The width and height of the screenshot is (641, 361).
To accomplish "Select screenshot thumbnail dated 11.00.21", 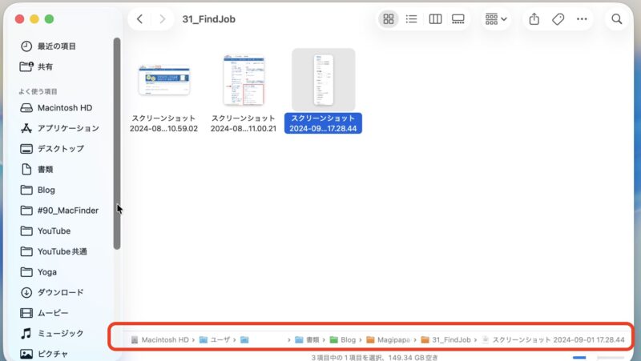I will point(244,80).
